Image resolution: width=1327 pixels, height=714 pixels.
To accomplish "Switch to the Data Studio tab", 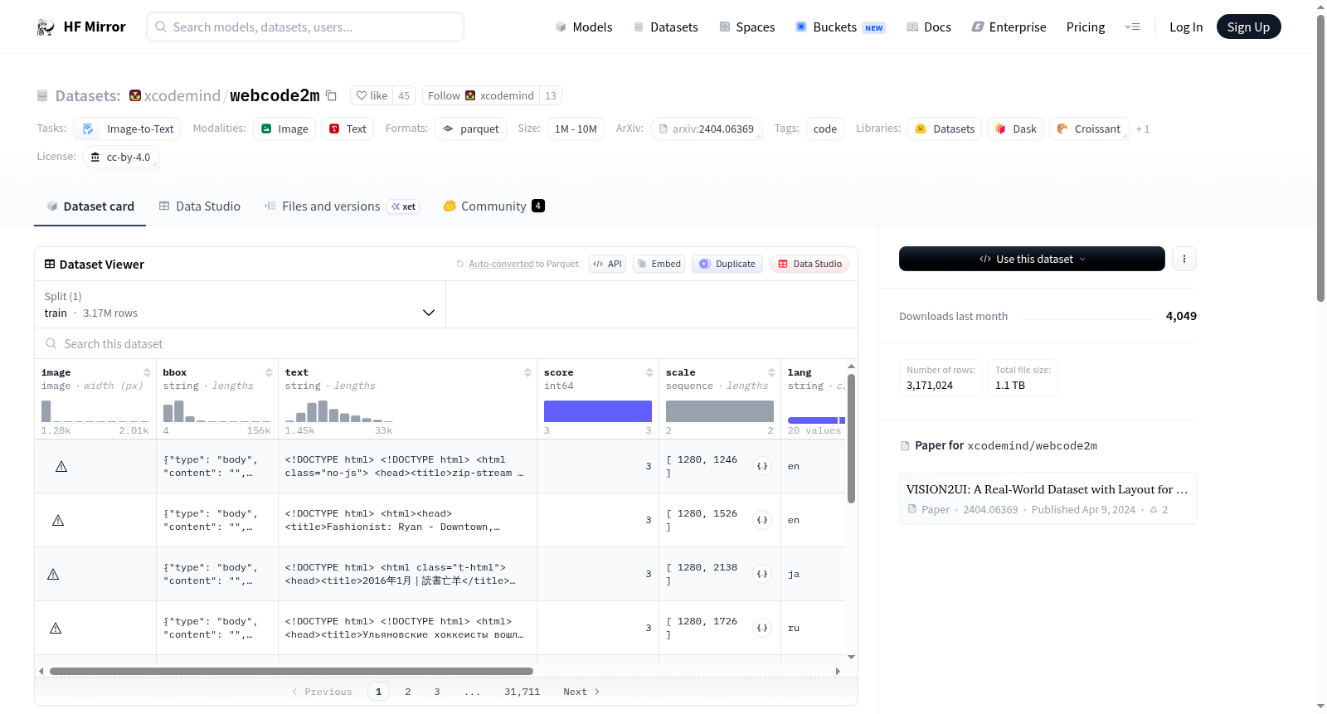I will point(200,206).
